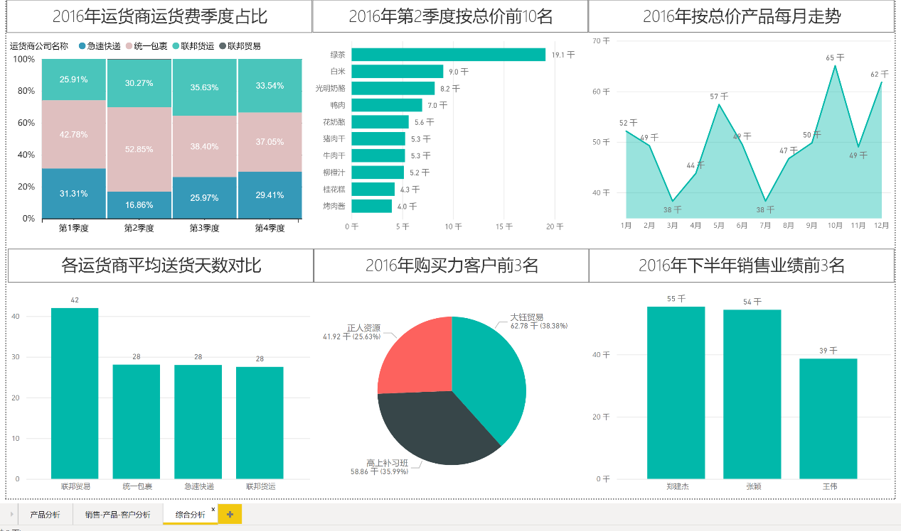Select the 统一包裹 delivery days column
901x531 pixels.
tap(136, 422)
